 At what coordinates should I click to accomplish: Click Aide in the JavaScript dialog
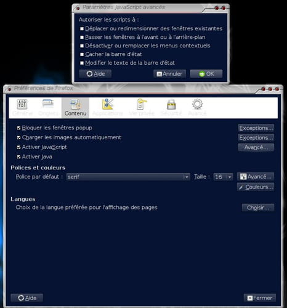pos(95,74)
